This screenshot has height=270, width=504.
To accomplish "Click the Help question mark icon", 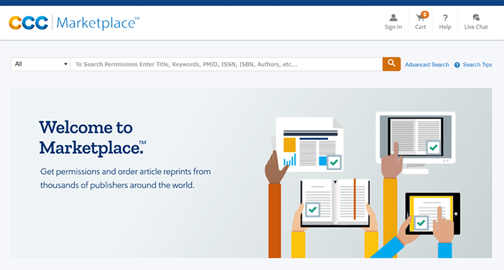I will [x=445, y=18].
